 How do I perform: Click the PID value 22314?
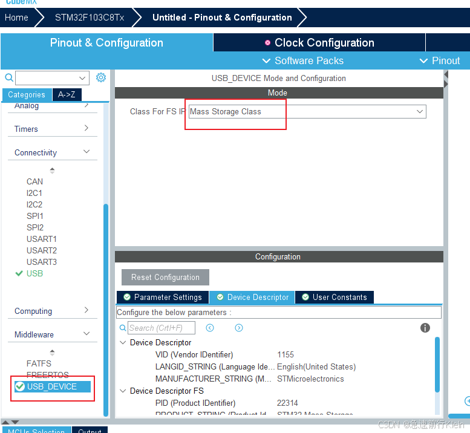coord(287,403)
